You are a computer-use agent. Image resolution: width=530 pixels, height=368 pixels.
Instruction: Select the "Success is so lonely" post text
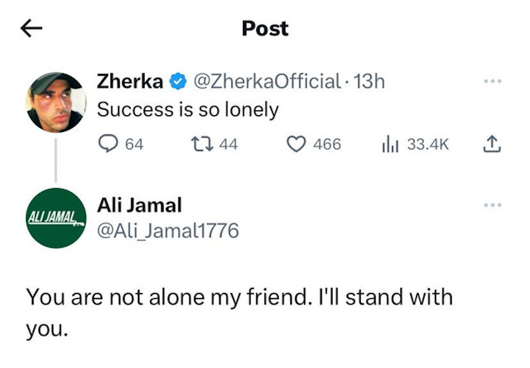[x=188, y=110]
